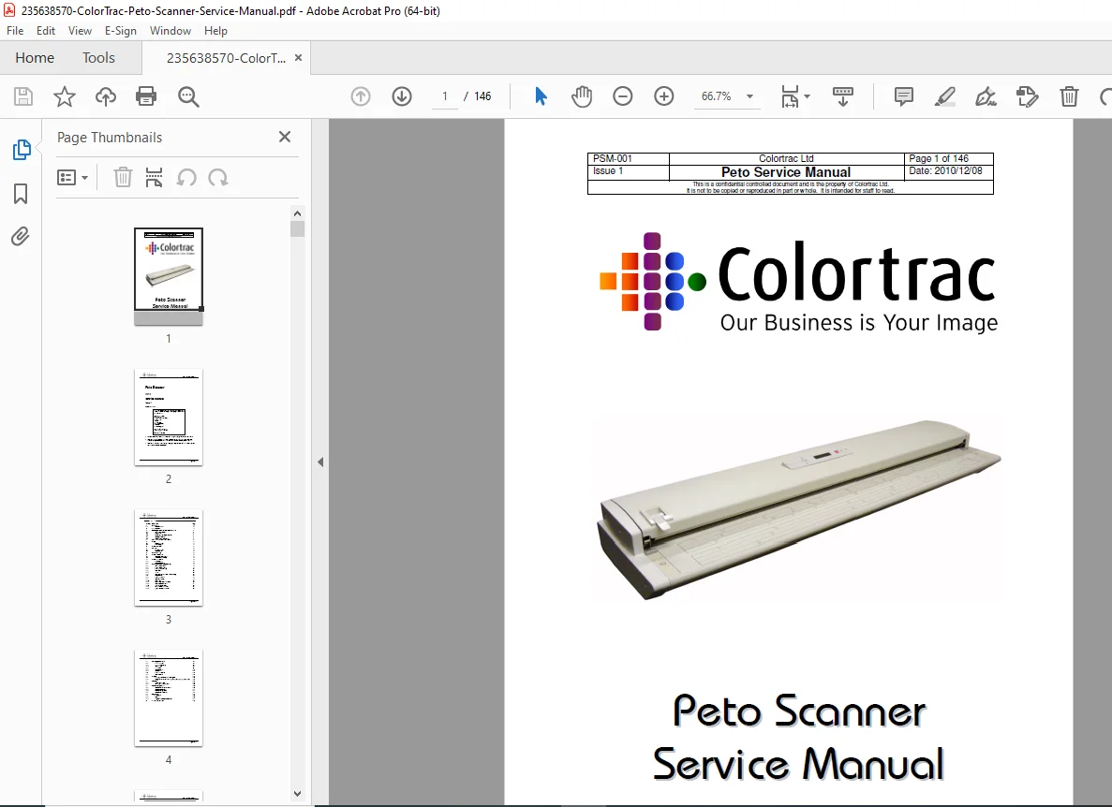
Task: Open the find text magnifier icon
Action: click(x=188, y=96)
